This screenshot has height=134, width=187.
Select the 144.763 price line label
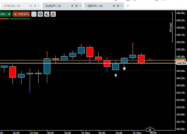[x=181, y=63]
